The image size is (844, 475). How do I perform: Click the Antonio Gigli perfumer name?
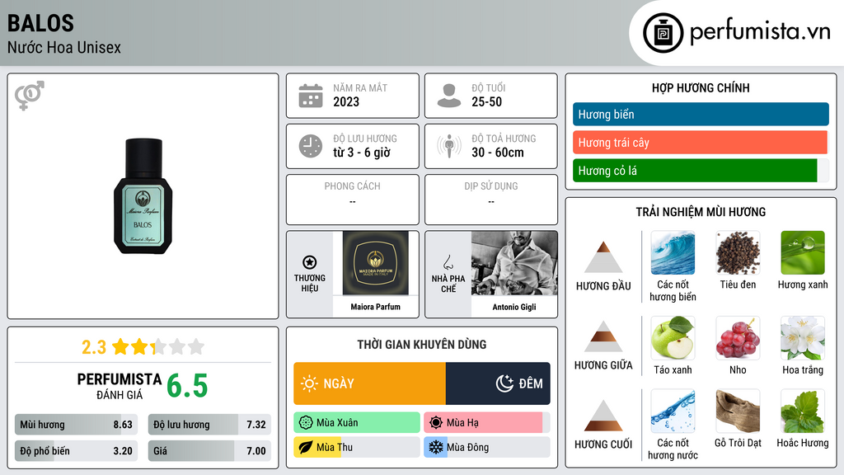514,307
